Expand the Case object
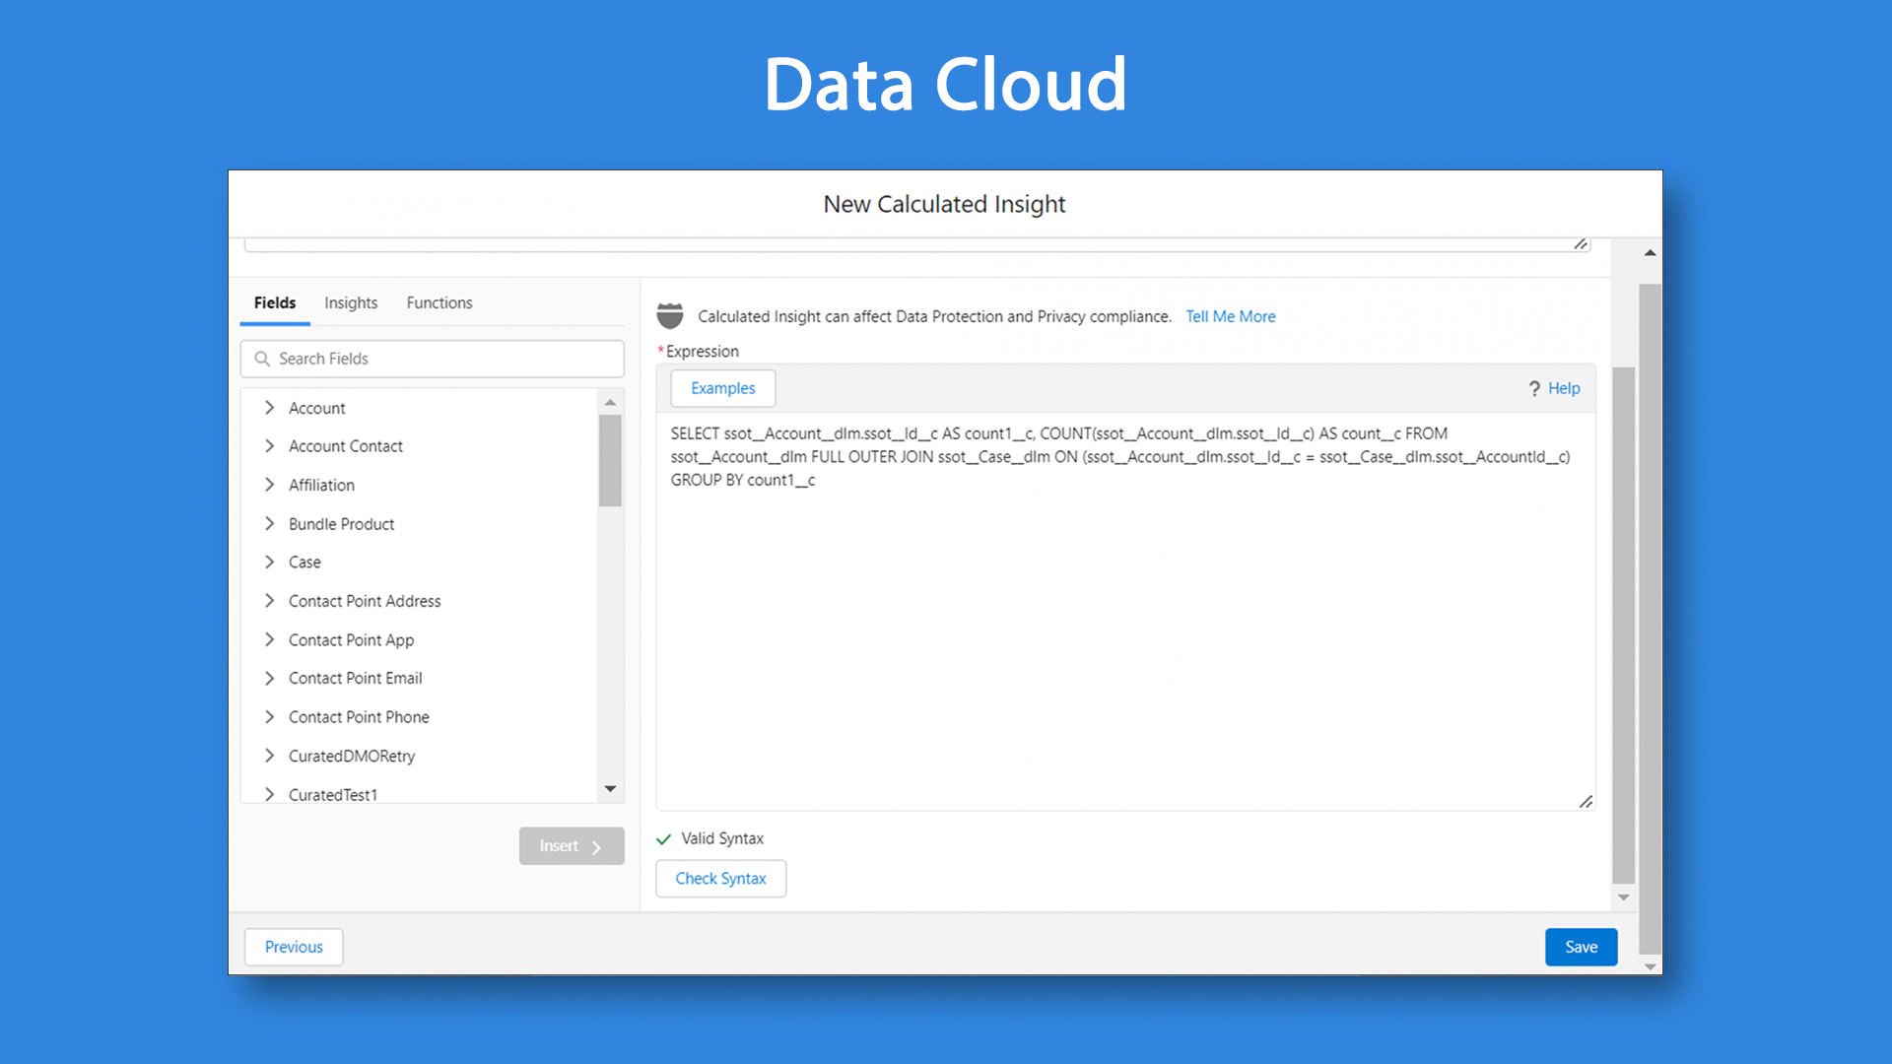1892x1064 pixels. click(269, 563)
